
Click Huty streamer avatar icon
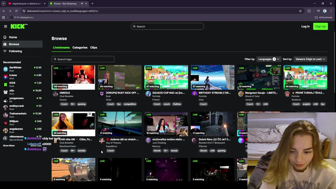coord(195,94)
